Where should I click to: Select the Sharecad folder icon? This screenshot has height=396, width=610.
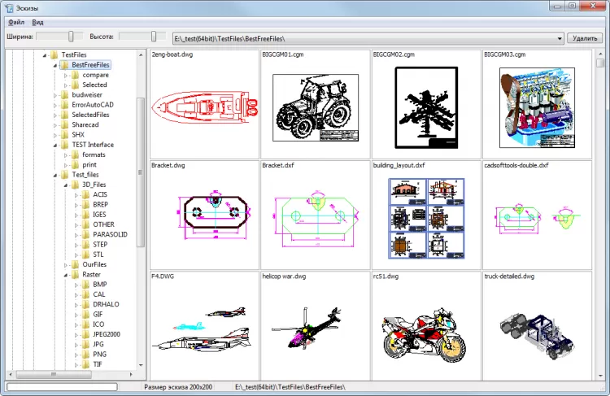(x=64, y=124)
